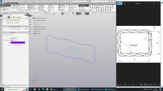Choose Вырезать выдавливанием cut command

(x=32, y=8)
